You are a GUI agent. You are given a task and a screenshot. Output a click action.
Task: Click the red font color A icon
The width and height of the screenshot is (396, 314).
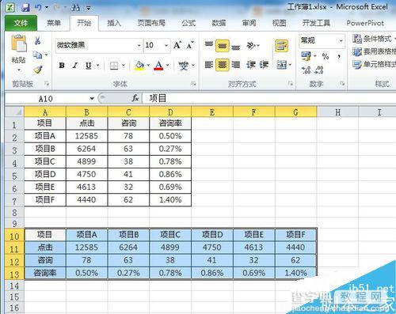(x=158, y=66)
